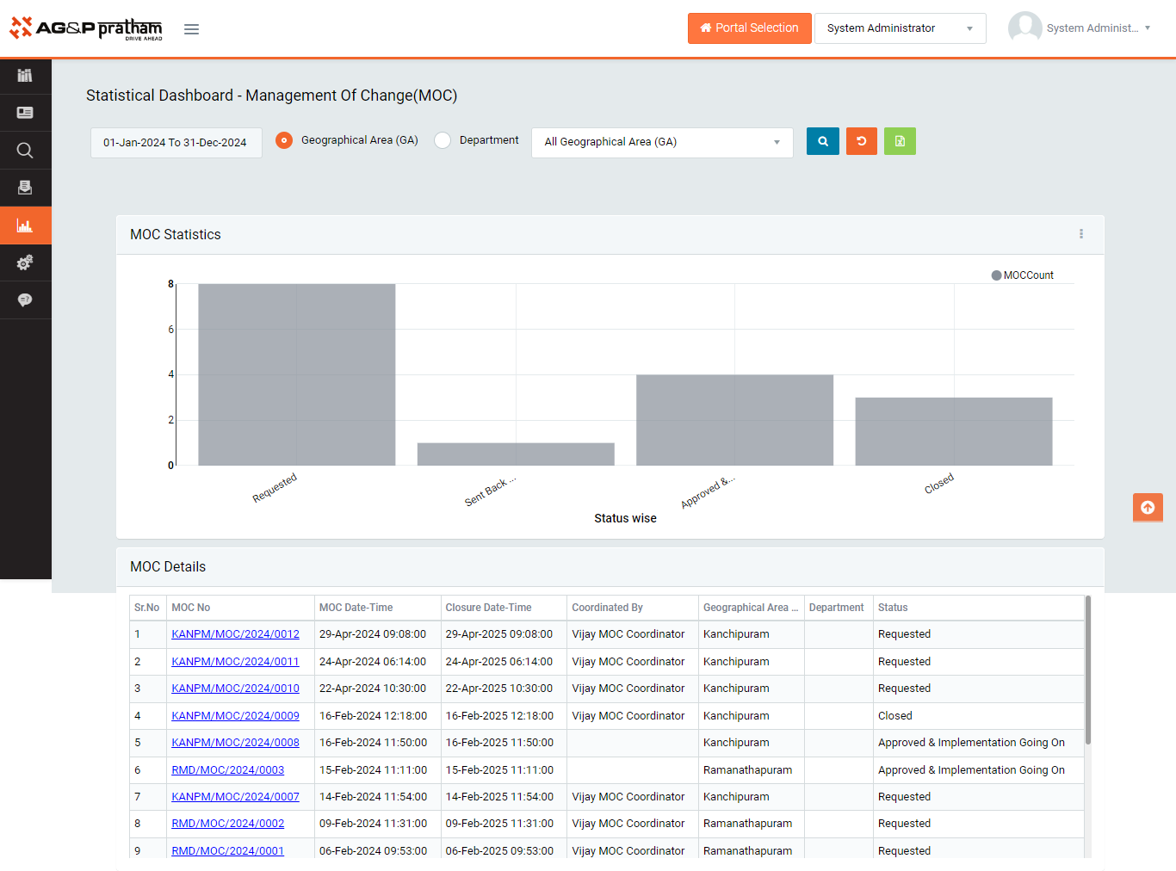Select the Geographical Area (GA) radio button

pos(284,140)
